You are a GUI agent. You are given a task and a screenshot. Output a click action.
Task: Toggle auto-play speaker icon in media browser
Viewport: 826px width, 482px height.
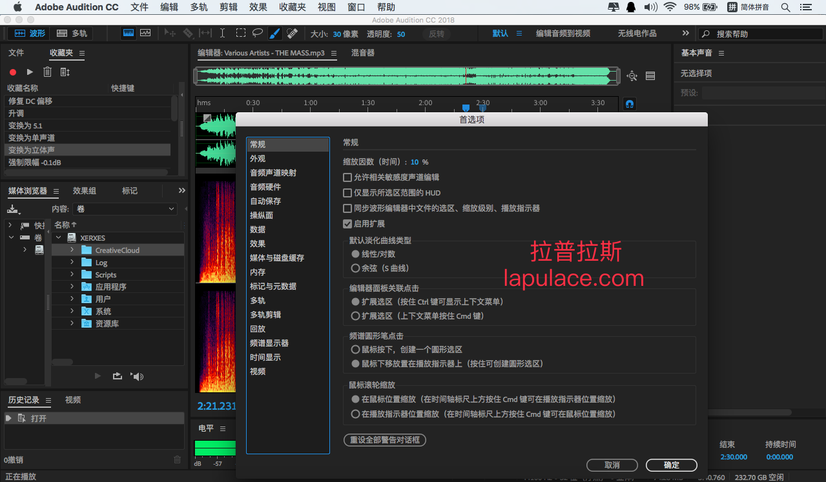137,376
